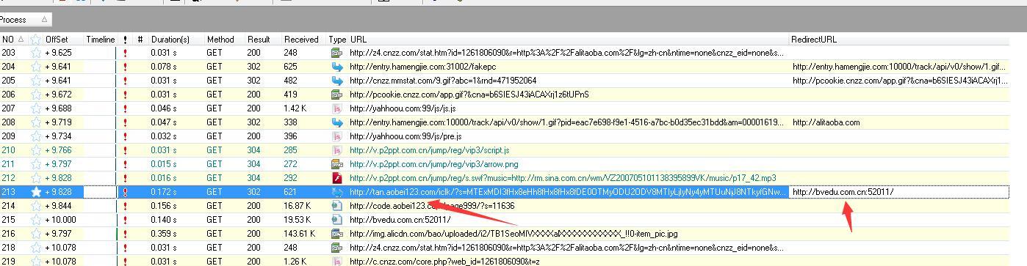Click red exclamation icon in row 203
Image resolution: width=1027 pixels, height=266 pixels.
(126, 53)
